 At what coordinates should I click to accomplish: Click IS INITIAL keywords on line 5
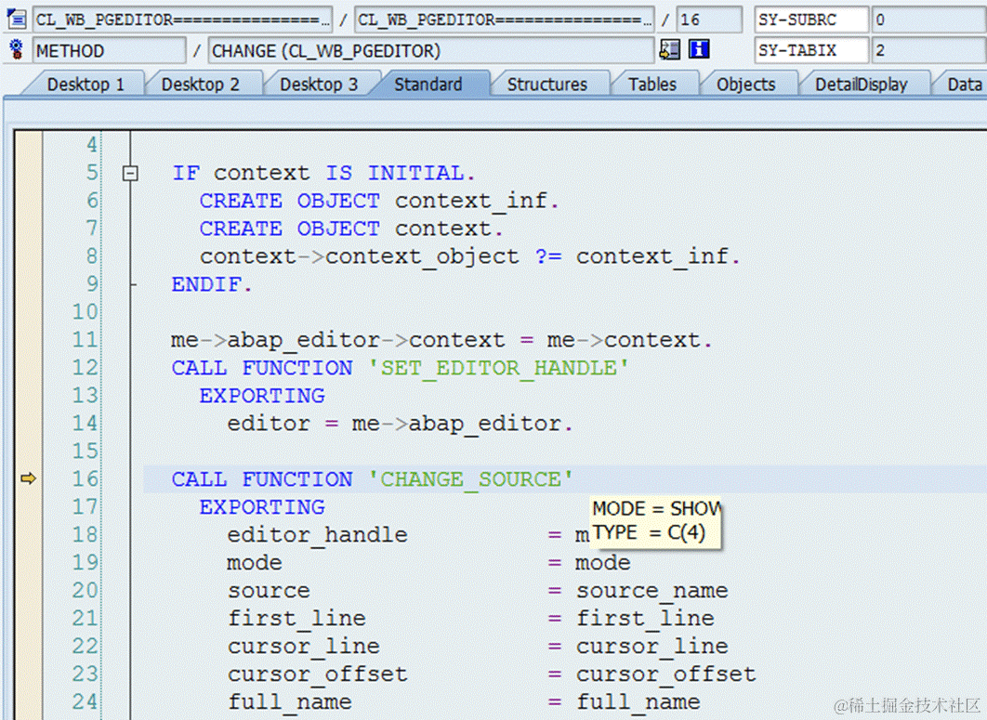pos(395,173)
